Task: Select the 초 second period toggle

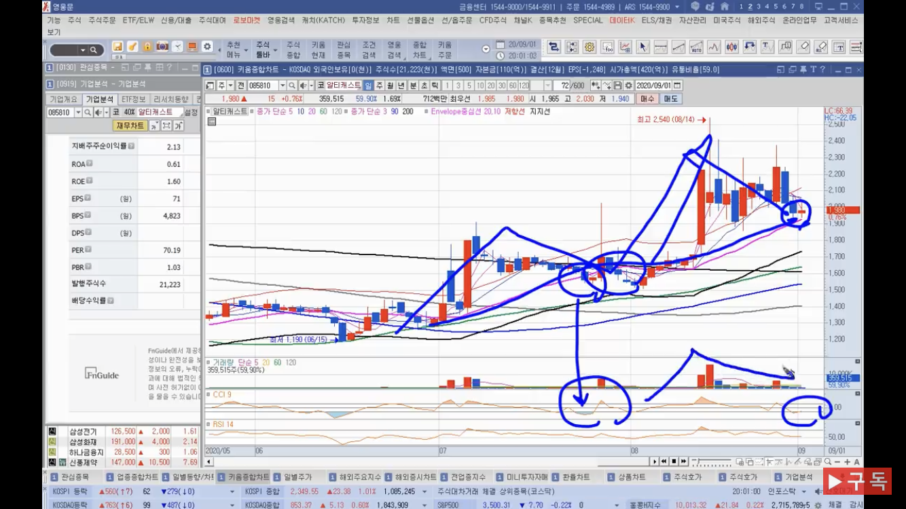Action: (424, 86)
